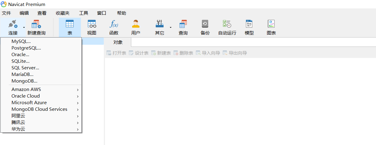376x145 pixels.
Task: Choose SQLite... connection type
Action: point(41,61)
